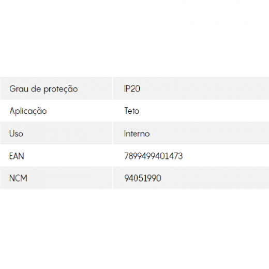Viewport: 269px width, 269px height.
Task: Click the Uso row label
Action: pos(16,133)
